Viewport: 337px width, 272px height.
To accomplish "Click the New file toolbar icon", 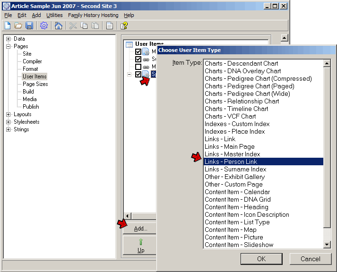I will point(8,25).
